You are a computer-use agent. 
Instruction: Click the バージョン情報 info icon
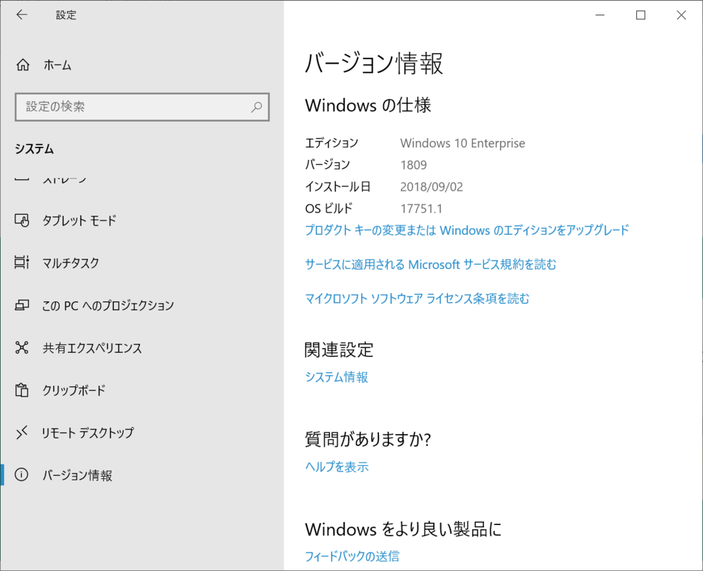(x=21, y=475)
